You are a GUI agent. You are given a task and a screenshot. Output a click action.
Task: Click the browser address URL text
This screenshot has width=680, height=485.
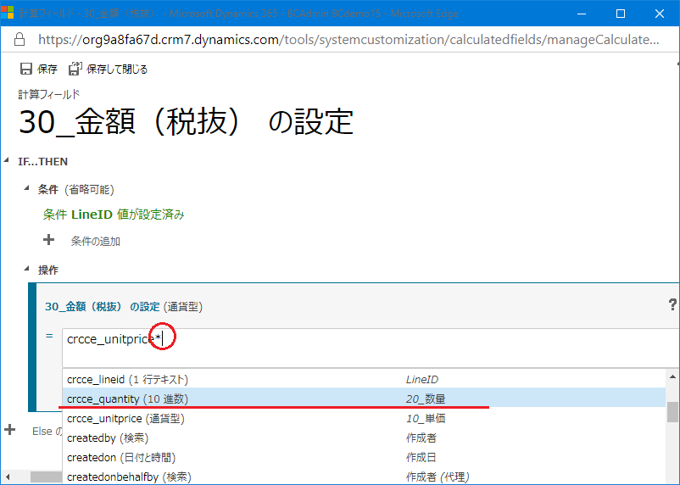(348, 40)
